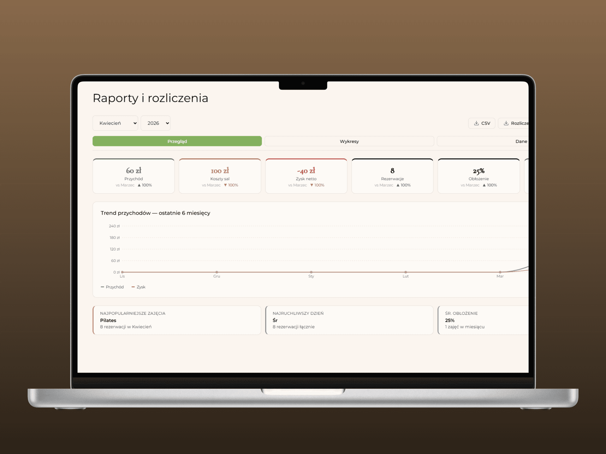Click the CSV export button
606x454 pixels.
click(x=482, y=123)
